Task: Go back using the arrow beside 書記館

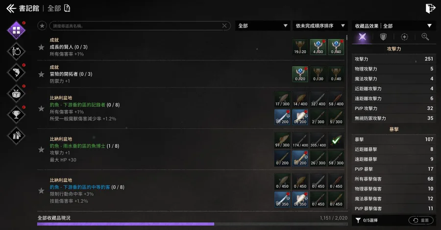Action: [x=11, y=8]
